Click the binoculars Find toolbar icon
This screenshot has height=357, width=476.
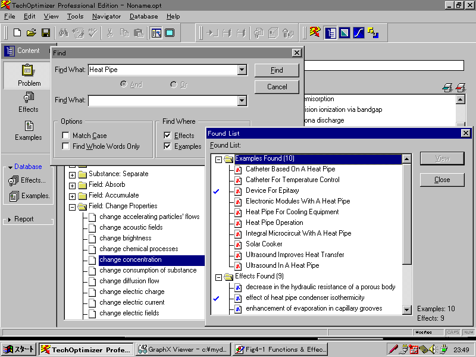tap(64, 33)
